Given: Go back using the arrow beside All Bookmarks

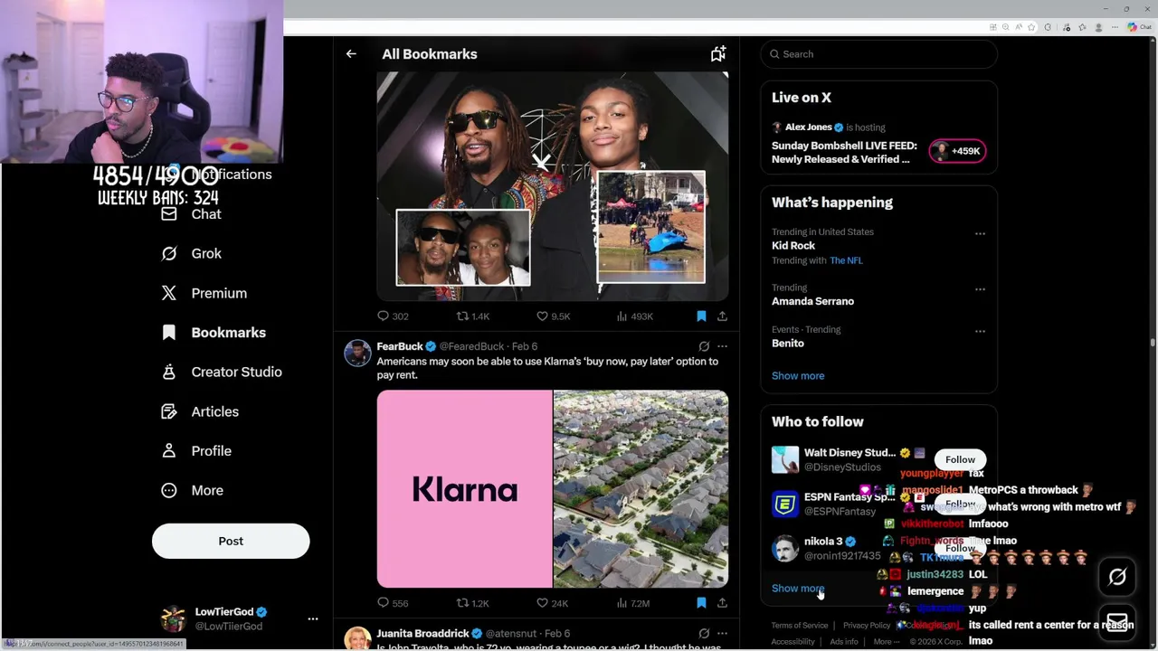Looking at the screenshot, I should [351, 54].
